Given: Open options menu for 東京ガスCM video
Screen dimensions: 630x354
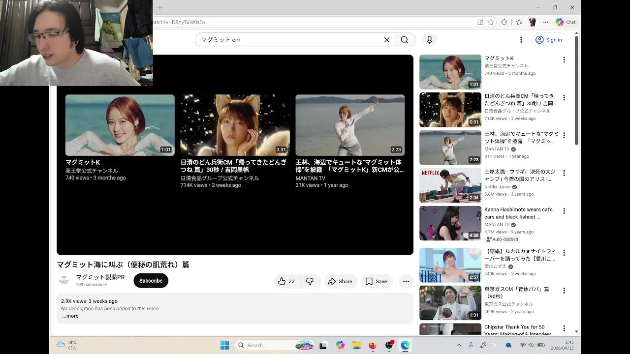Looking at the screenshot, I should pyautogui.click(x=564, y=291).
